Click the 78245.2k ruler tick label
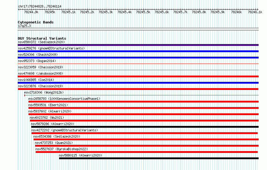Screen dimensions: 267x170 point(87,12)
